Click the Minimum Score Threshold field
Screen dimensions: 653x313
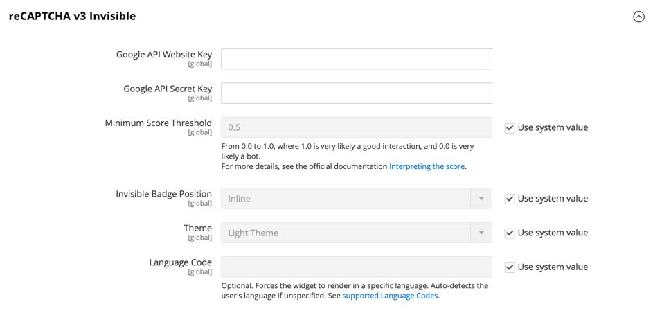coord(356,127)
